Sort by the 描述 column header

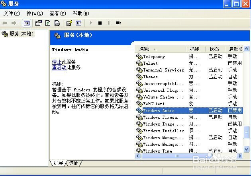point(196,49)
